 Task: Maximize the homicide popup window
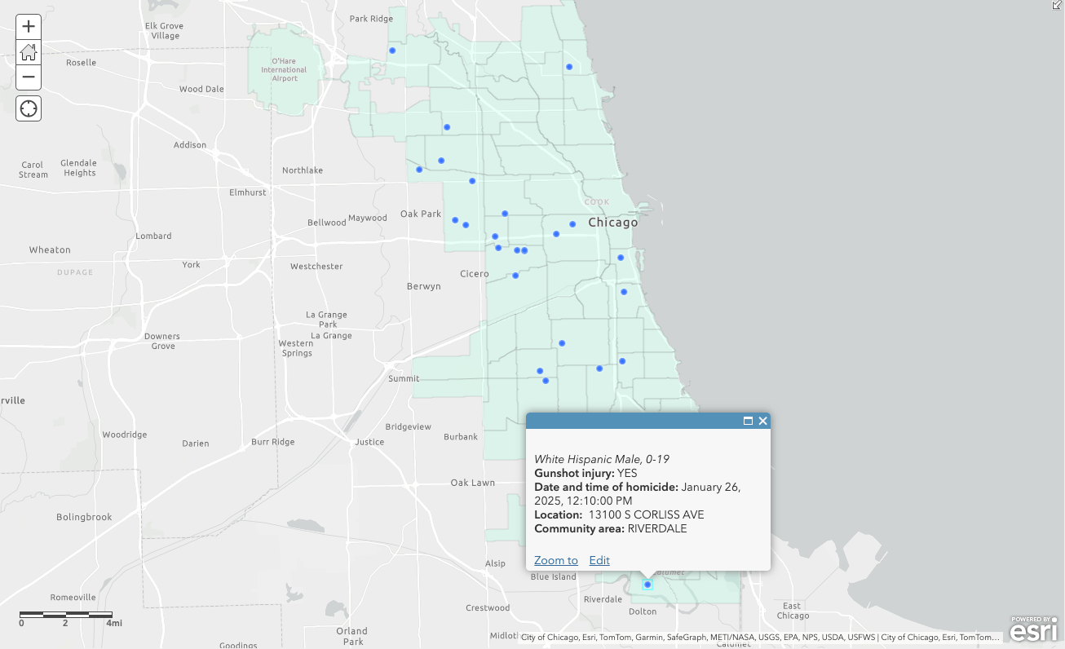[748, 421]
